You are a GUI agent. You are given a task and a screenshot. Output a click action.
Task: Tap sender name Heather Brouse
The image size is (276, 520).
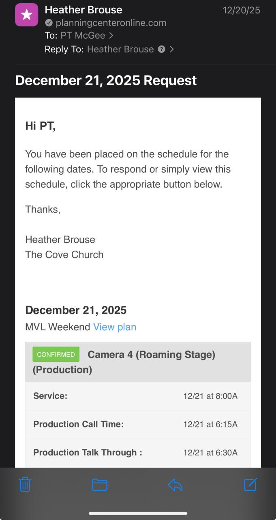click(83, 10)
